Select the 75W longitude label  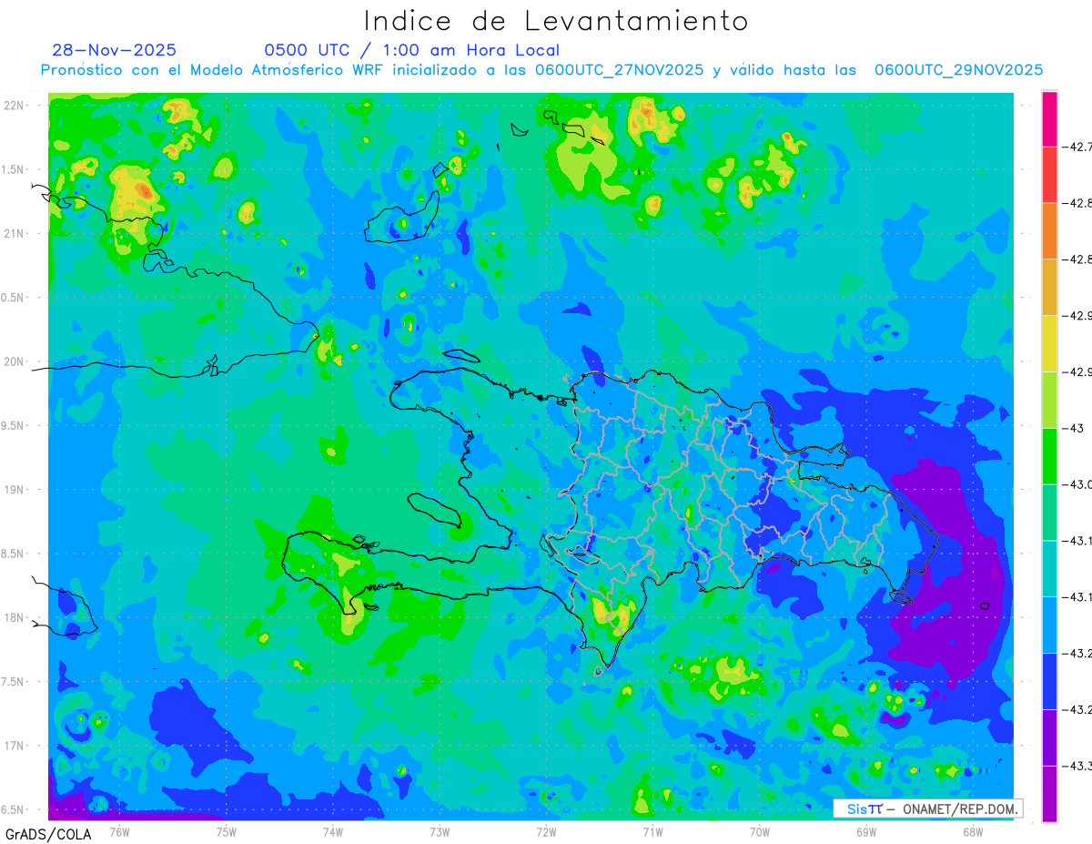(226, 831)
